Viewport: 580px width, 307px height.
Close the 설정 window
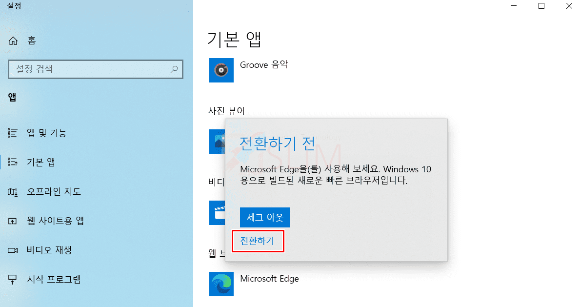pyautogui.click(x=569, y=6)
